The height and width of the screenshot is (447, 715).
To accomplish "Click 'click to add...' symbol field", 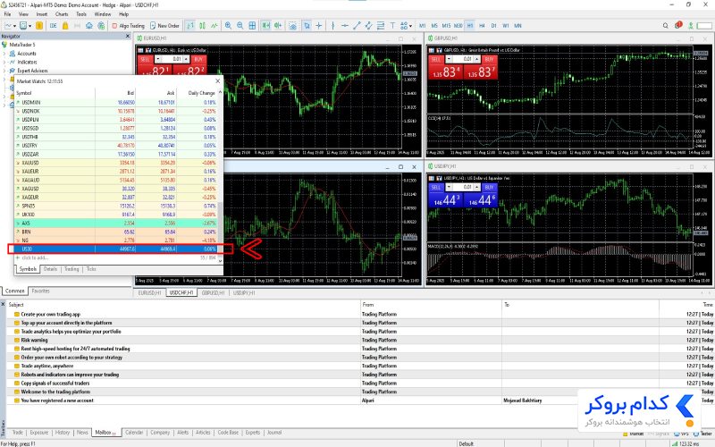I will click(35, 257).
